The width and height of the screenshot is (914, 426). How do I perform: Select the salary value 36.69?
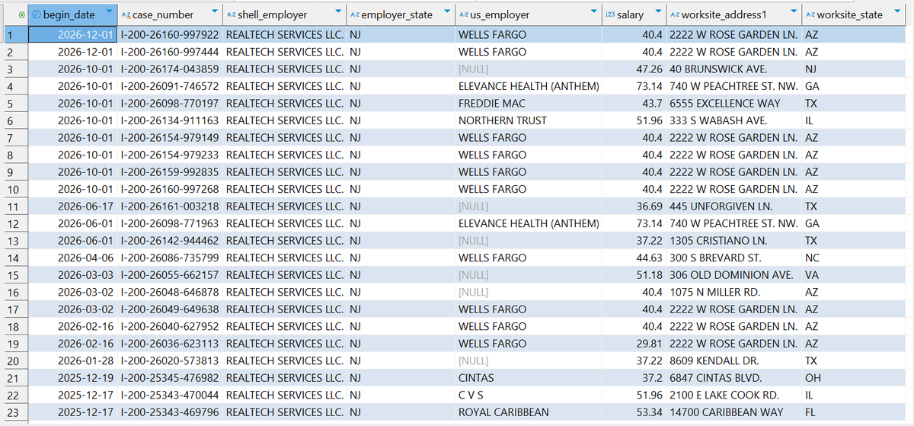click(x=649, y=207)
